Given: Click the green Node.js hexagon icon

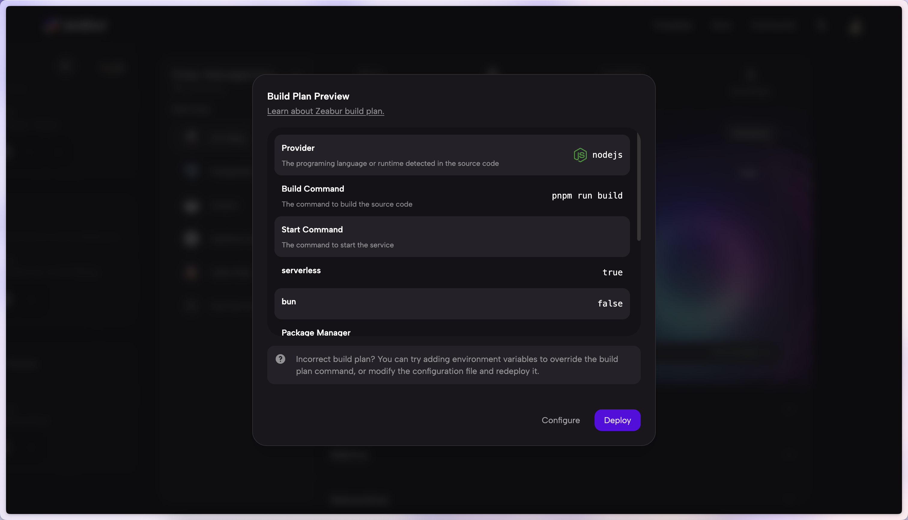Looking at the screenshot, I should 580,155.
